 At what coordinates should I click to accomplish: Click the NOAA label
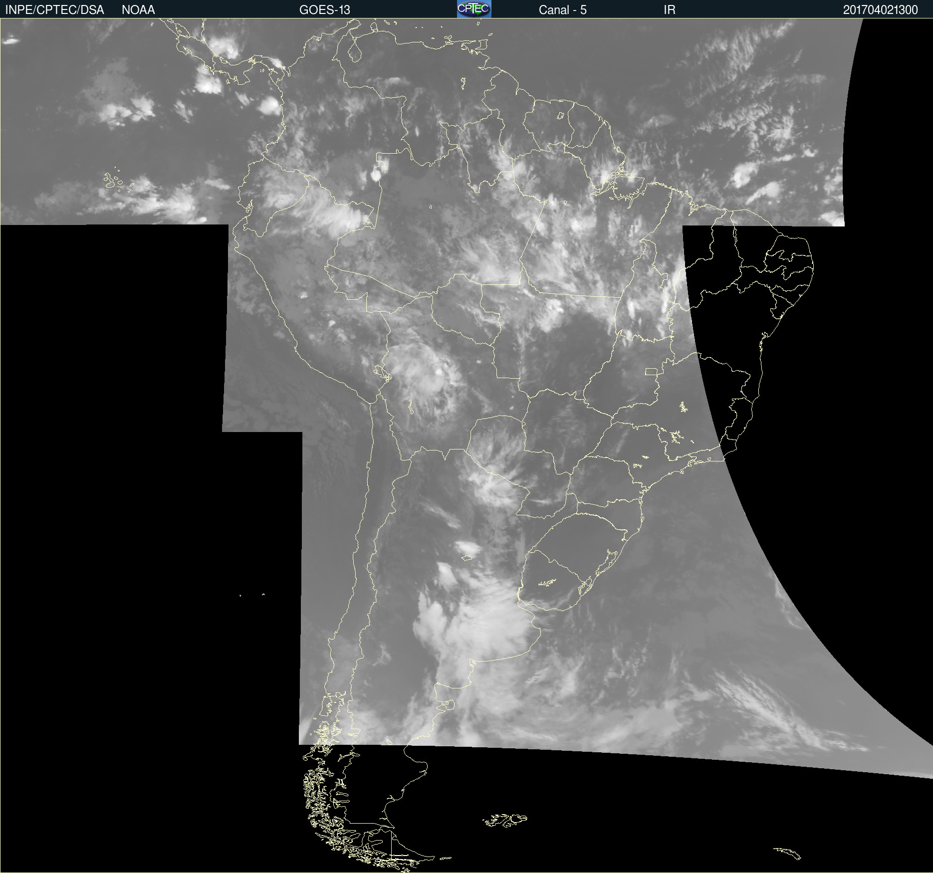pos(138,10)
